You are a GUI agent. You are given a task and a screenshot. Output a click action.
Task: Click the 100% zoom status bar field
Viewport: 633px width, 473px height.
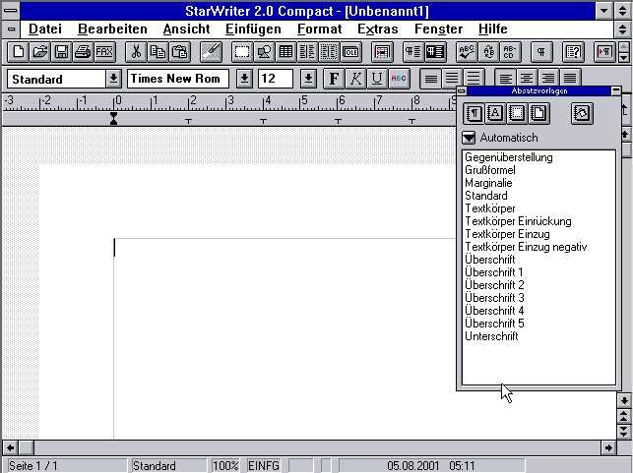[225, 466]
